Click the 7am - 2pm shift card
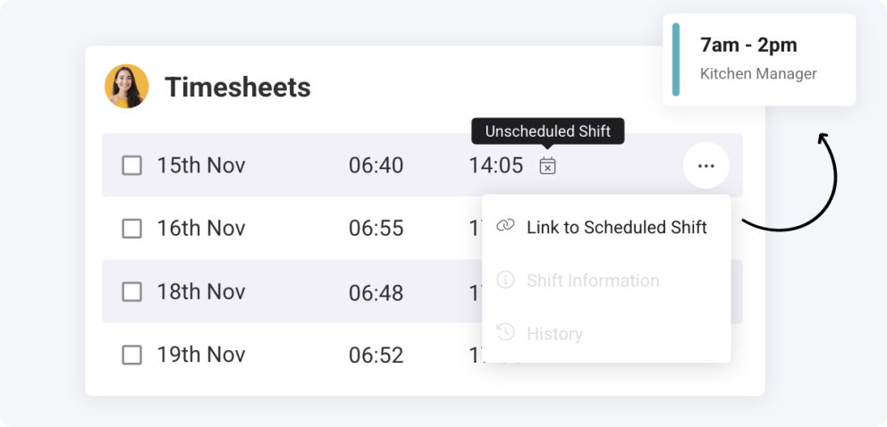This screenshot has width=887, height=427. click(x=759, y=59)
